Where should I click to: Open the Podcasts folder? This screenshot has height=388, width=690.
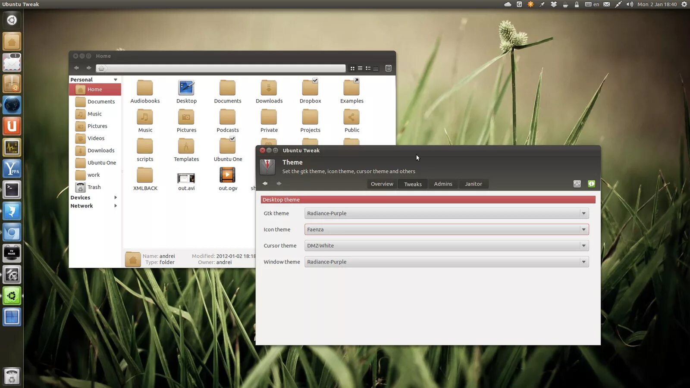coord(227,121)
